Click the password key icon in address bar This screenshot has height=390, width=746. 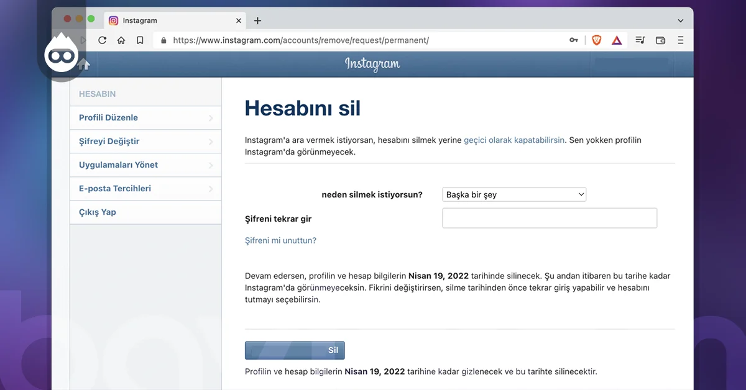pos(573,40)
